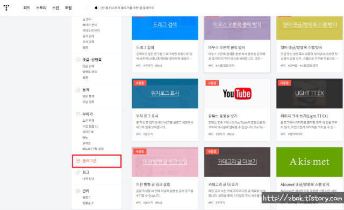
Task: Open 나의 링크 in sidebar
Action: [88, 179]
